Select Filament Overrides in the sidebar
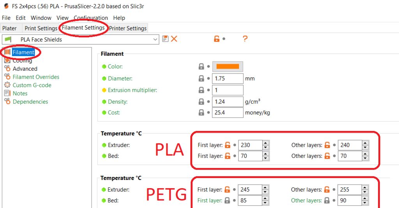The image size is (399, 208). click(36, 77)
